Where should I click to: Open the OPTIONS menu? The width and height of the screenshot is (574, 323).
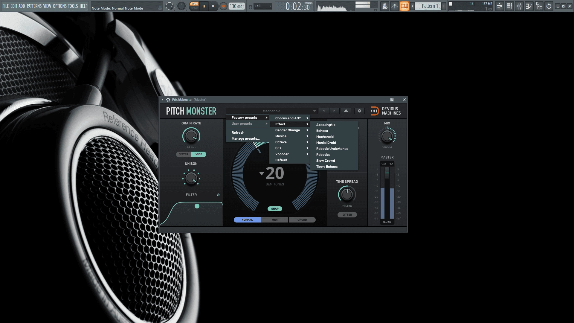[60, 6]
